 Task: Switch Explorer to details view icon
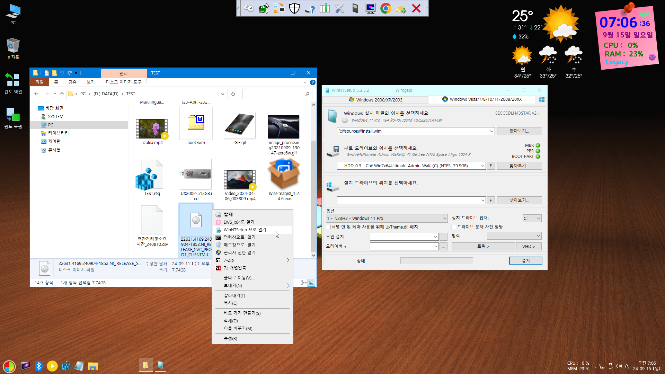coord(304,283)
